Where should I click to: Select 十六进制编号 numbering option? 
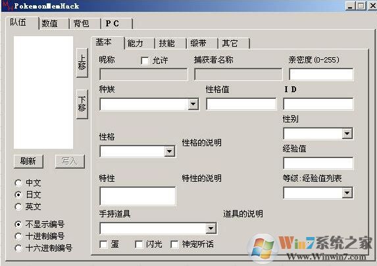18,248
